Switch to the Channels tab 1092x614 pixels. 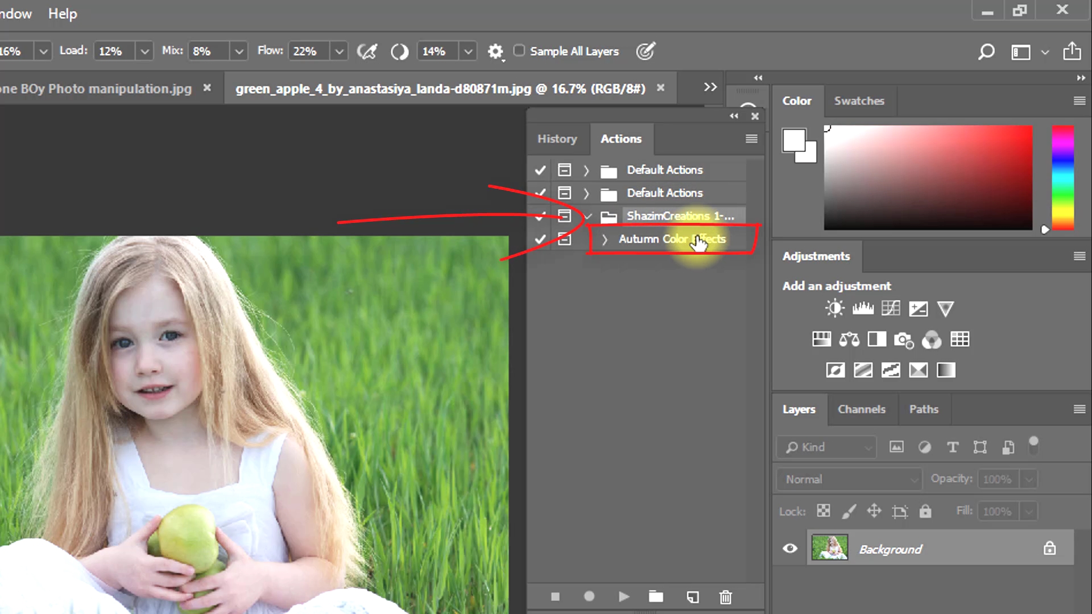(x=861, y=409)
